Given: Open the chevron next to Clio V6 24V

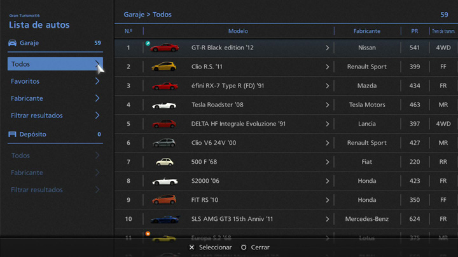Looking at the screenshot, I should pos(328,143).
